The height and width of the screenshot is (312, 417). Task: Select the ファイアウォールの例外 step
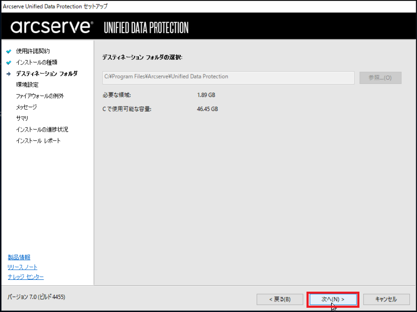40,96
